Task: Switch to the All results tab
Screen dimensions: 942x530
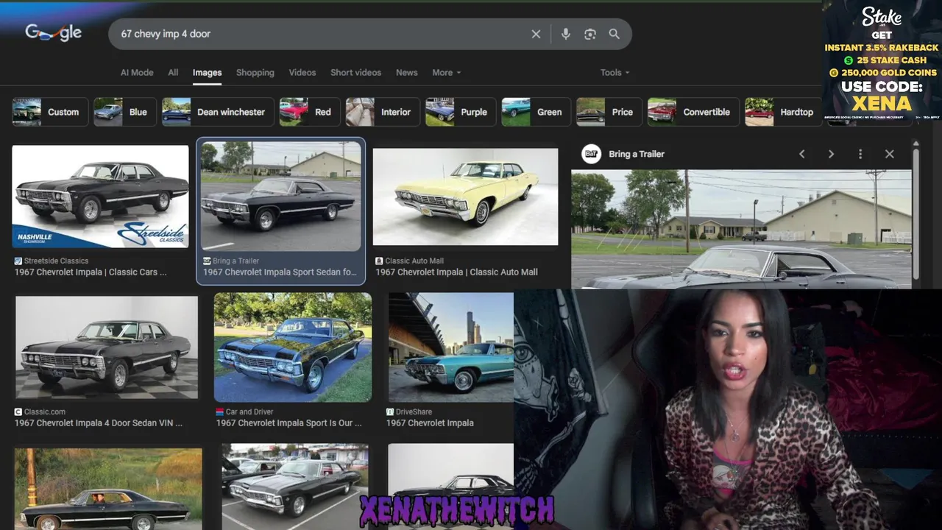Action: [173, 72]
